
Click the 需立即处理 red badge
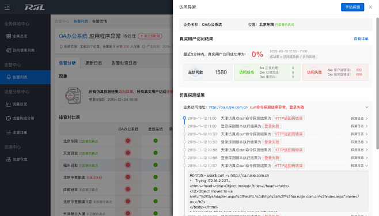pos(150,36)
